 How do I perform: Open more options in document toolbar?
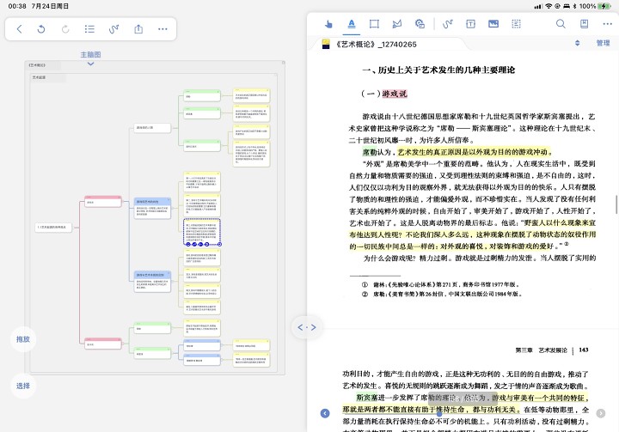tap(607, 24)
